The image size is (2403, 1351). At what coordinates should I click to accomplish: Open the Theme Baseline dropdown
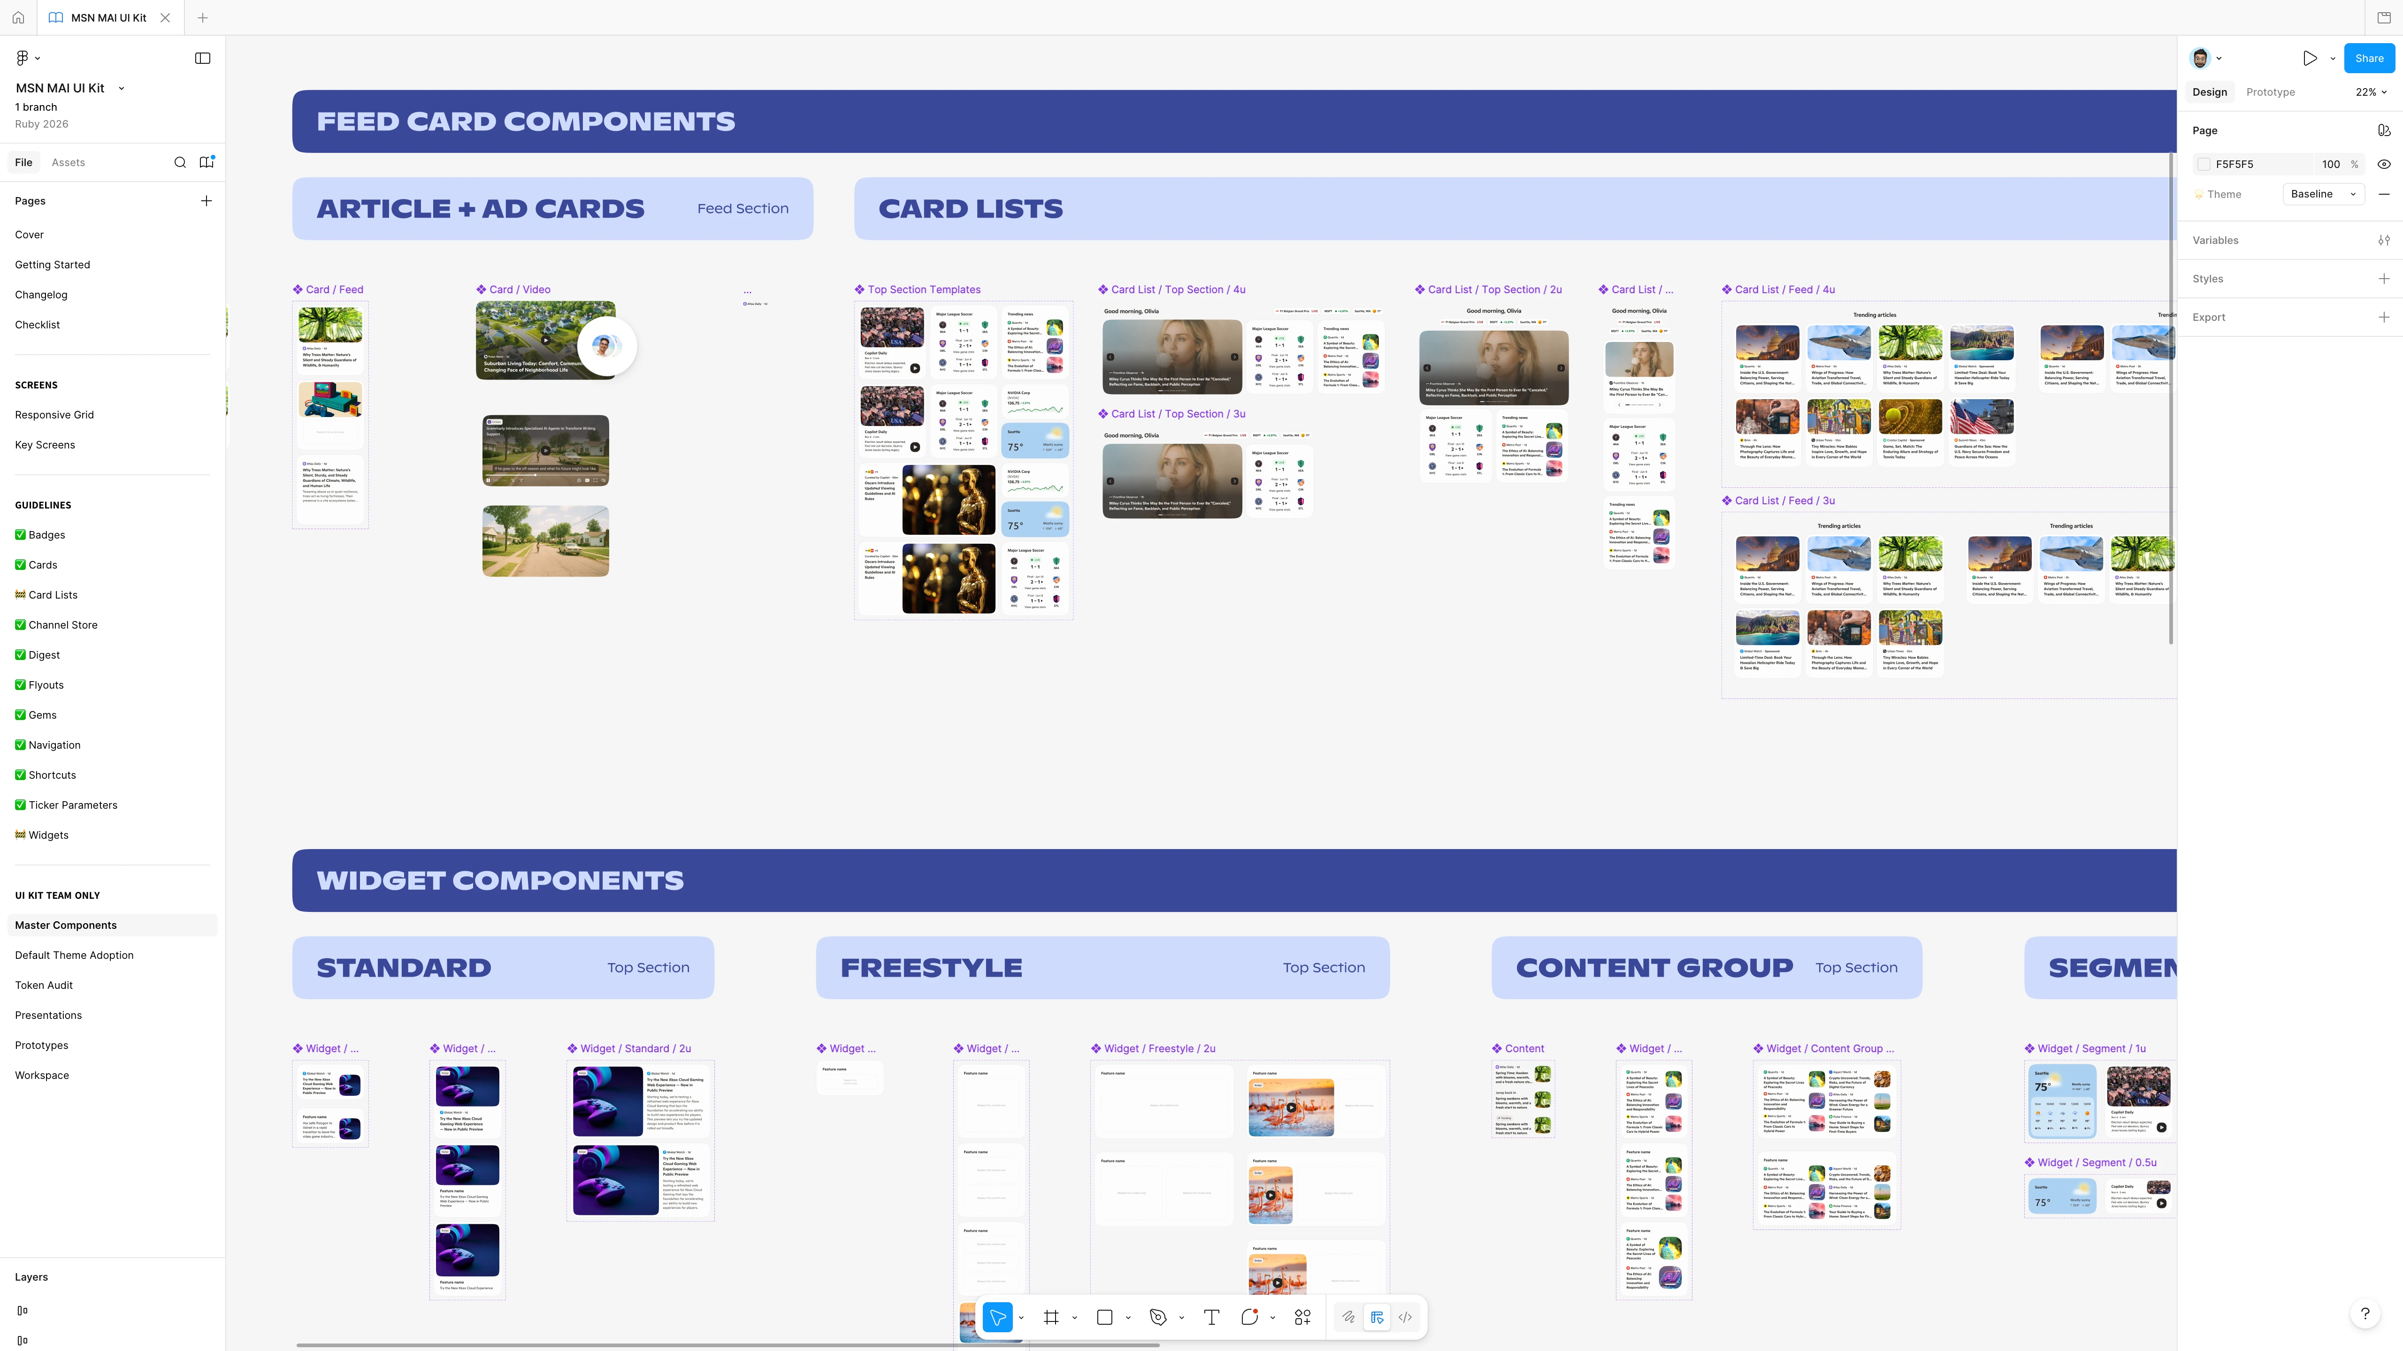tap(2323, 194)
